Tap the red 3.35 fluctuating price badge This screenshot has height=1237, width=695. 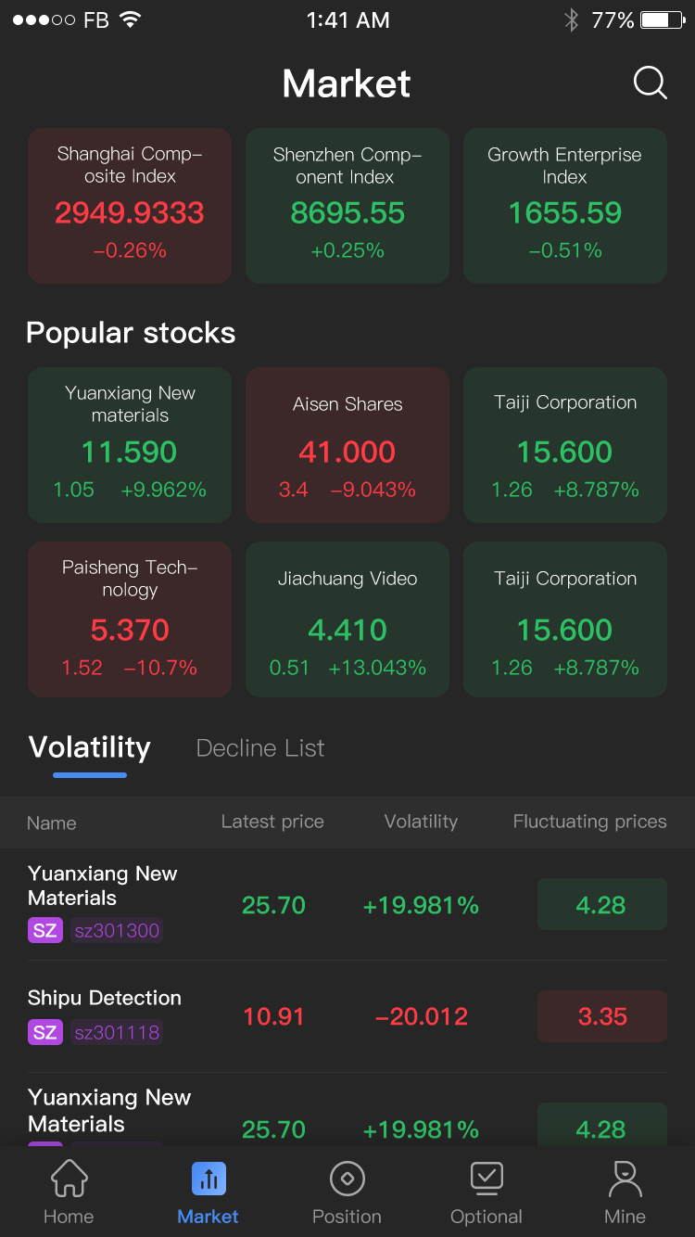click(x=602, y=1016)
